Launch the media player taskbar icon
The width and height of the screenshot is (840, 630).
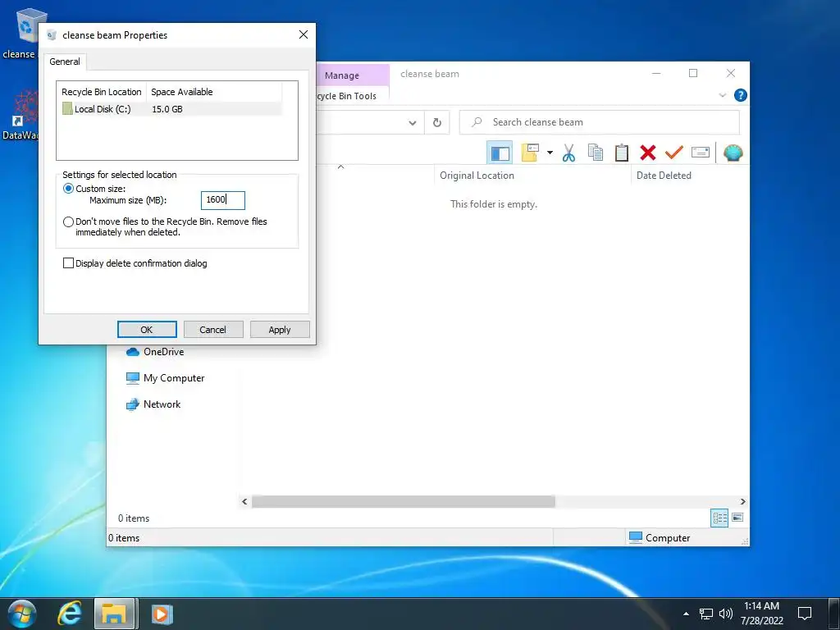pos(162,614)
